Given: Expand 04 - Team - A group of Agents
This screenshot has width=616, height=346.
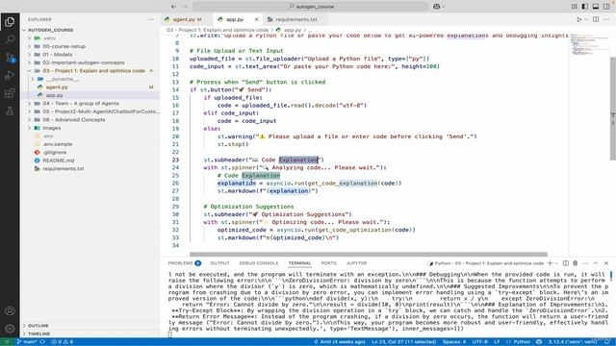Looking at the screenshot, I should (x=29, y=103).
